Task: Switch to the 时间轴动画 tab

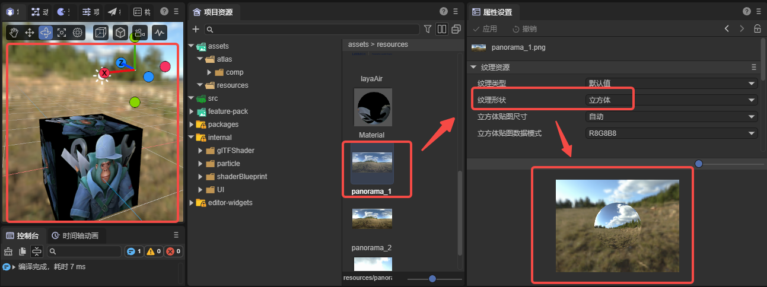Action: pyautogui.click(x=78, y=235)
